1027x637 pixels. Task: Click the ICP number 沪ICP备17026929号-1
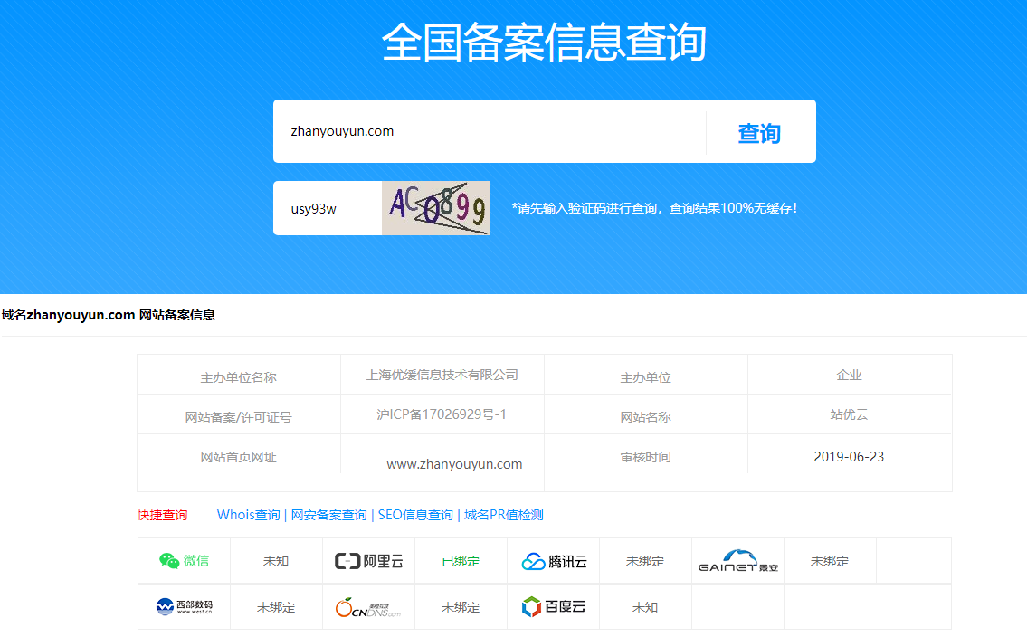coord(442,414)
